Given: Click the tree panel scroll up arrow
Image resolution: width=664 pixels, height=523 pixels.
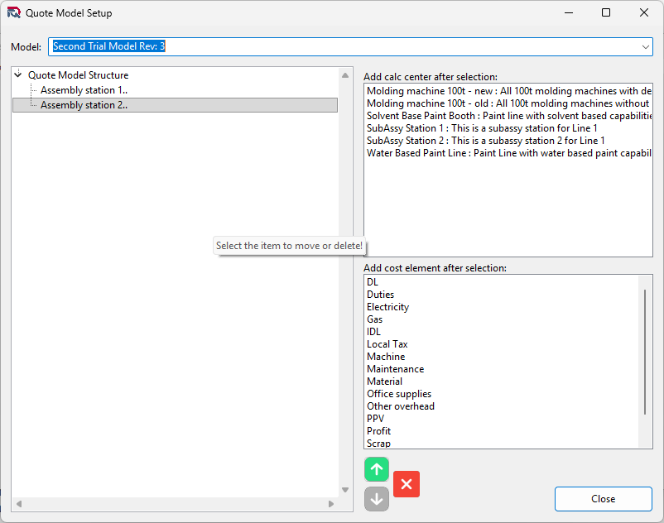Looking at the screenshot, I should pos(345,75).
